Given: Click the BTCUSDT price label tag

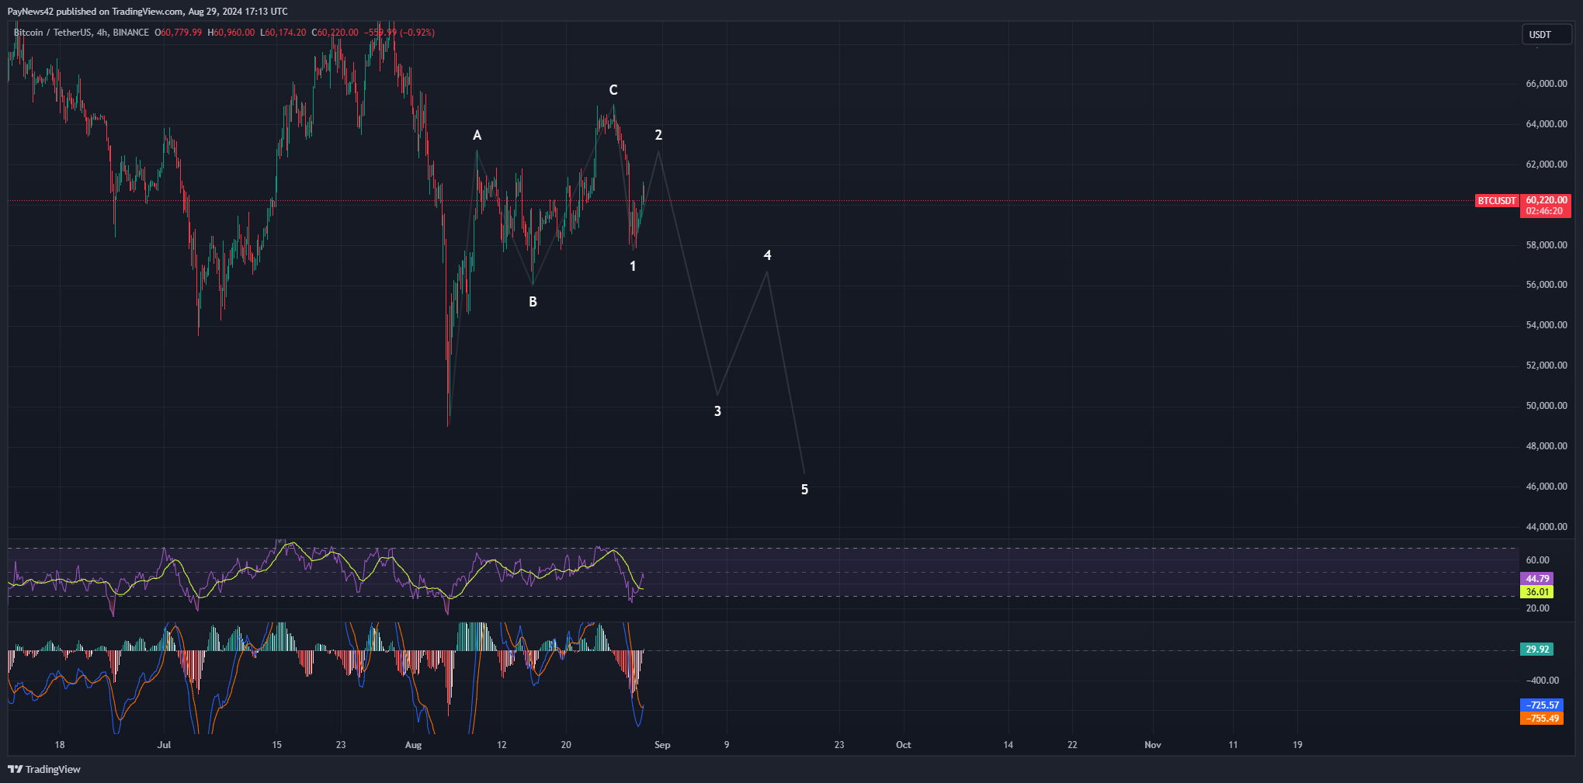Looking at the screenshot, I should [x=1496, y=201].
